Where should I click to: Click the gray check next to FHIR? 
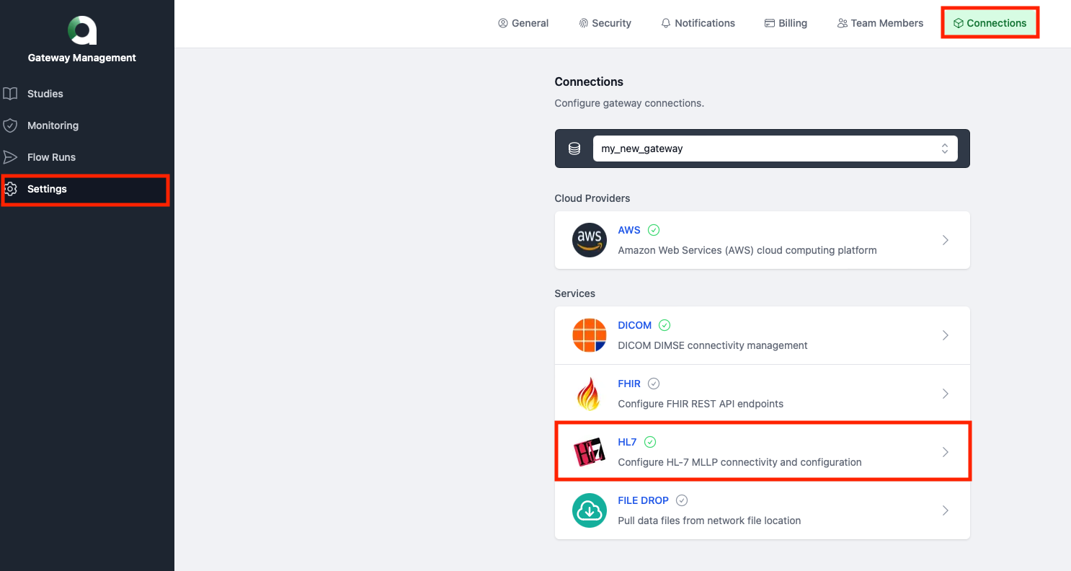pyautogui.click(x=654, y=384)
